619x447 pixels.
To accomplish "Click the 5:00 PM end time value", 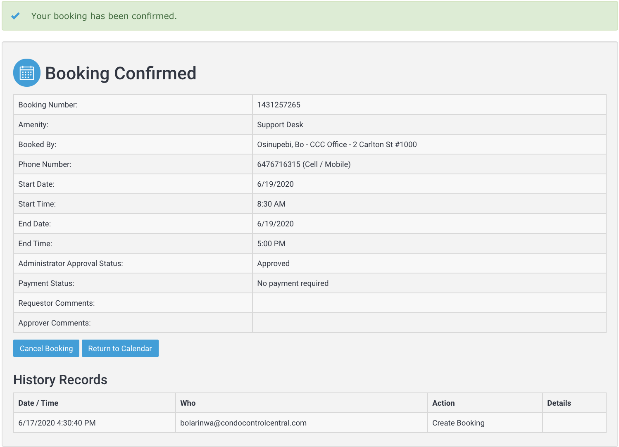I will pos(271,244).
